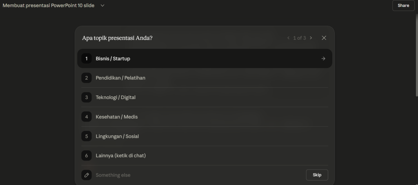This screenshot has width=418, height=185.
Task: Click the number 6 badge
Action: point(87,155)
